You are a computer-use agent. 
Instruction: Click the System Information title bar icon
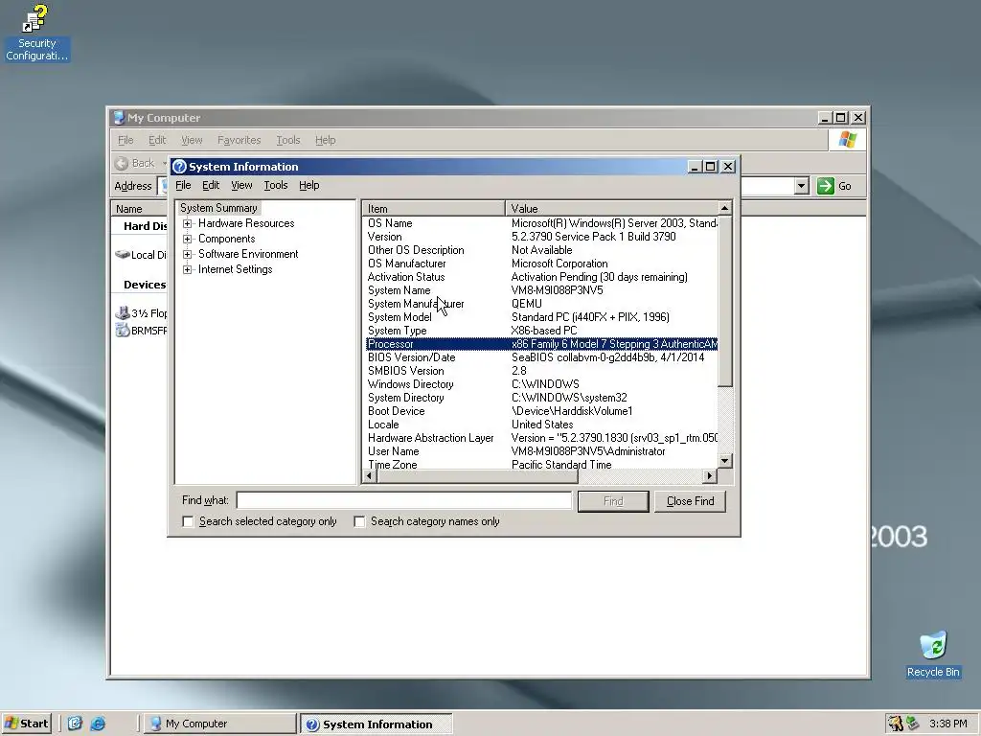(179, 167)
